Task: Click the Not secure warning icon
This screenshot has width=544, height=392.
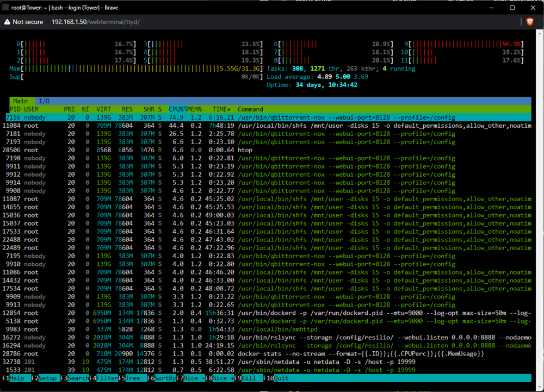Action: click(7, 22)
